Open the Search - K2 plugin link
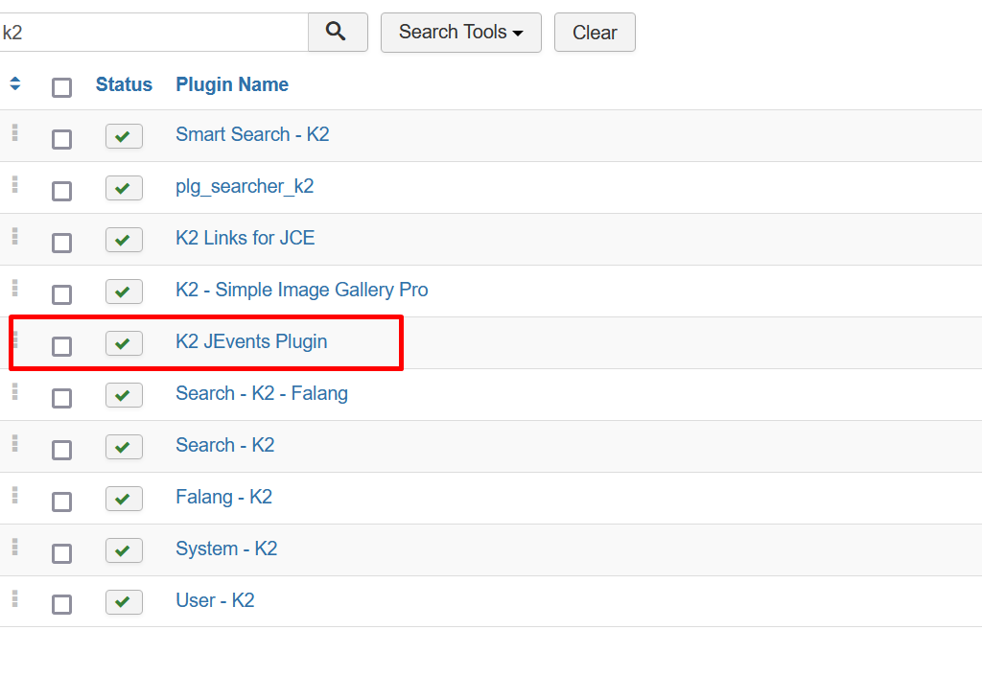Screen dimensions: 982x677 coord(225,445)
